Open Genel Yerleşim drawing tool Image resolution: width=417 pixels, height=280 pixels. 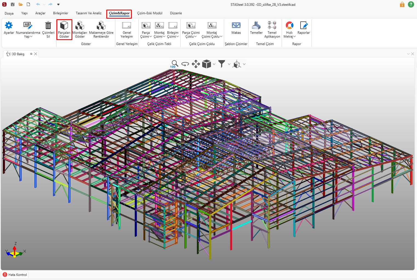coord(127,26)
